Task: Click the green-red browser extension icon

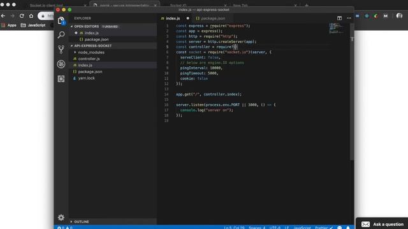Action: [x=376, y=16]
